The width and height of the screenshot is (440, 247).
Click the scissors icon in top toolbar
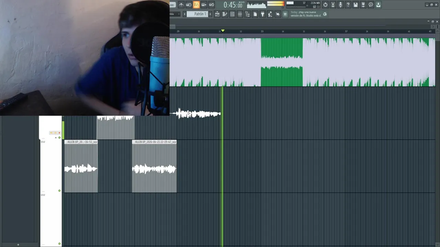333,5
